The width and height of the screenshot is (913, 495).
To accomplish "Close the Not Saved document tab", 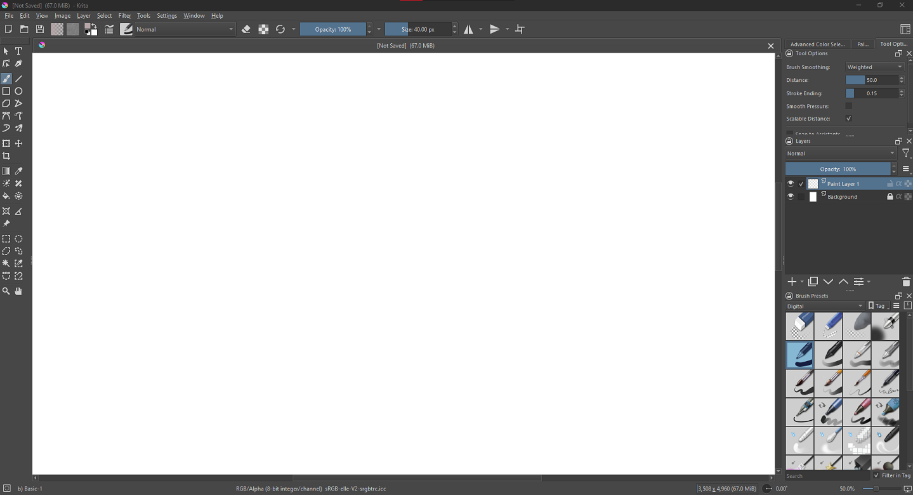I will coord(771,46).
